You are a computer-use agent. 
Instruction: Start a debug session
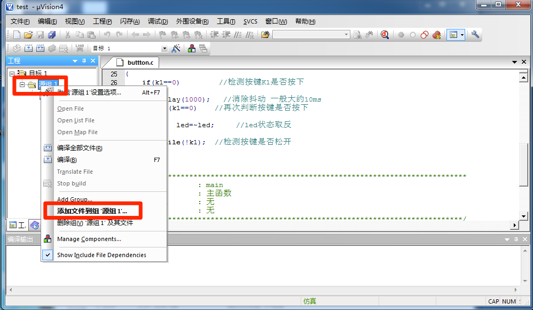coord(385,34)
